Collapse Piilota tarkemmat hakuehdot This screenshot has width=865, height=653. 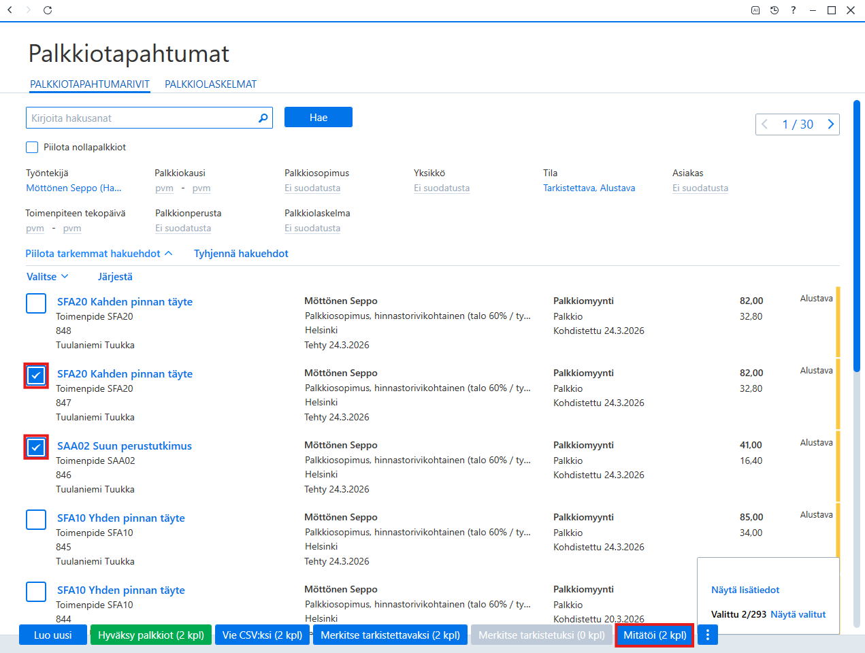(99, 254)
